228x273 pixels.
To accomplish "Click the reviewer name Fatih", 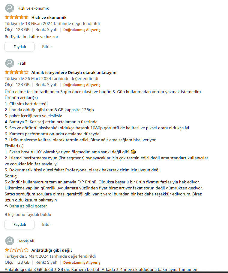I will 22,63.
